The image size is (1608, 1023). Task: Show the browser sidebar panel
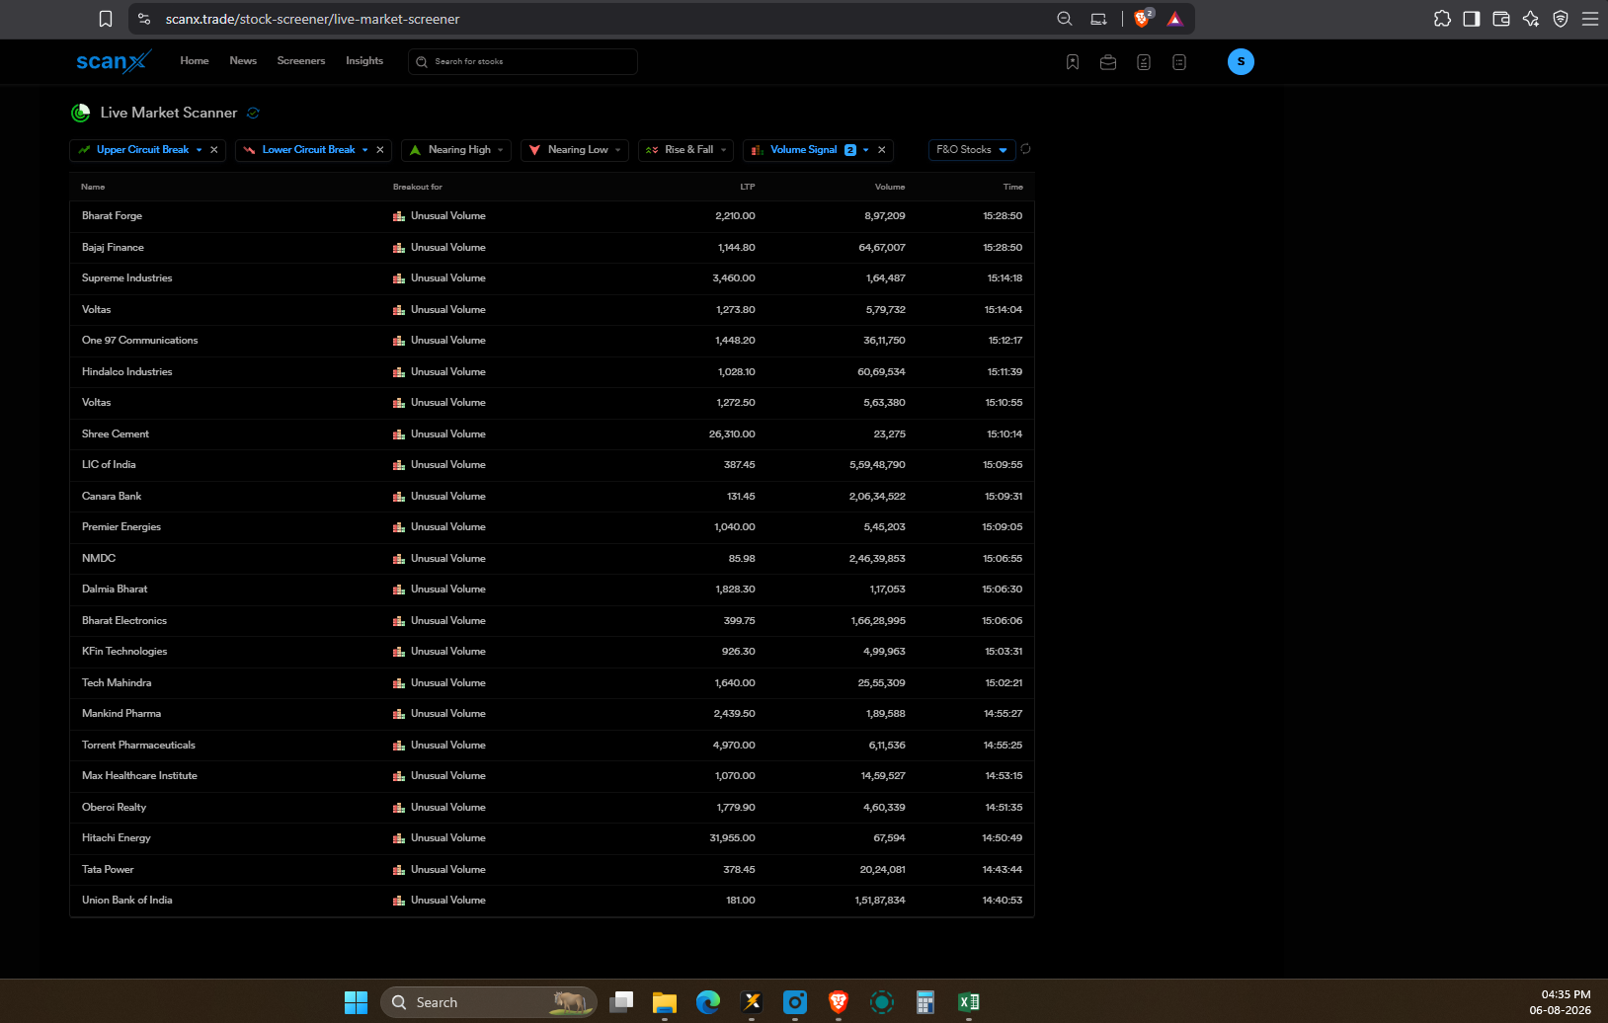(x=1472, y=19)
